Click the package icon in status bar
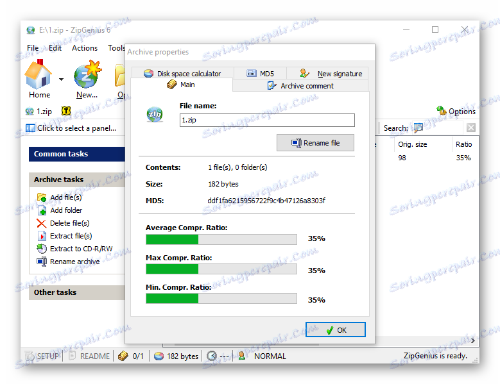 coord(123,356)
